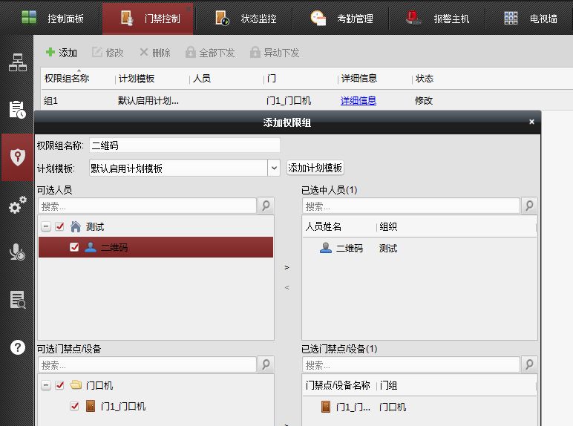Uncheck the 测试 organization checkbox

(x=60, y=226)
